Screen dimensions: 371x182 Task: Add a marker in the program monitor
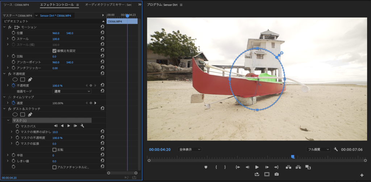206,167
